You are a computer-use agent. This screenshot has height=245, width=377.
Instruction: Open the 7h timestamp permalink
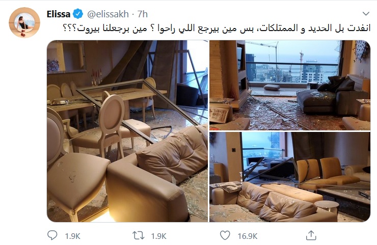[142, 14]
